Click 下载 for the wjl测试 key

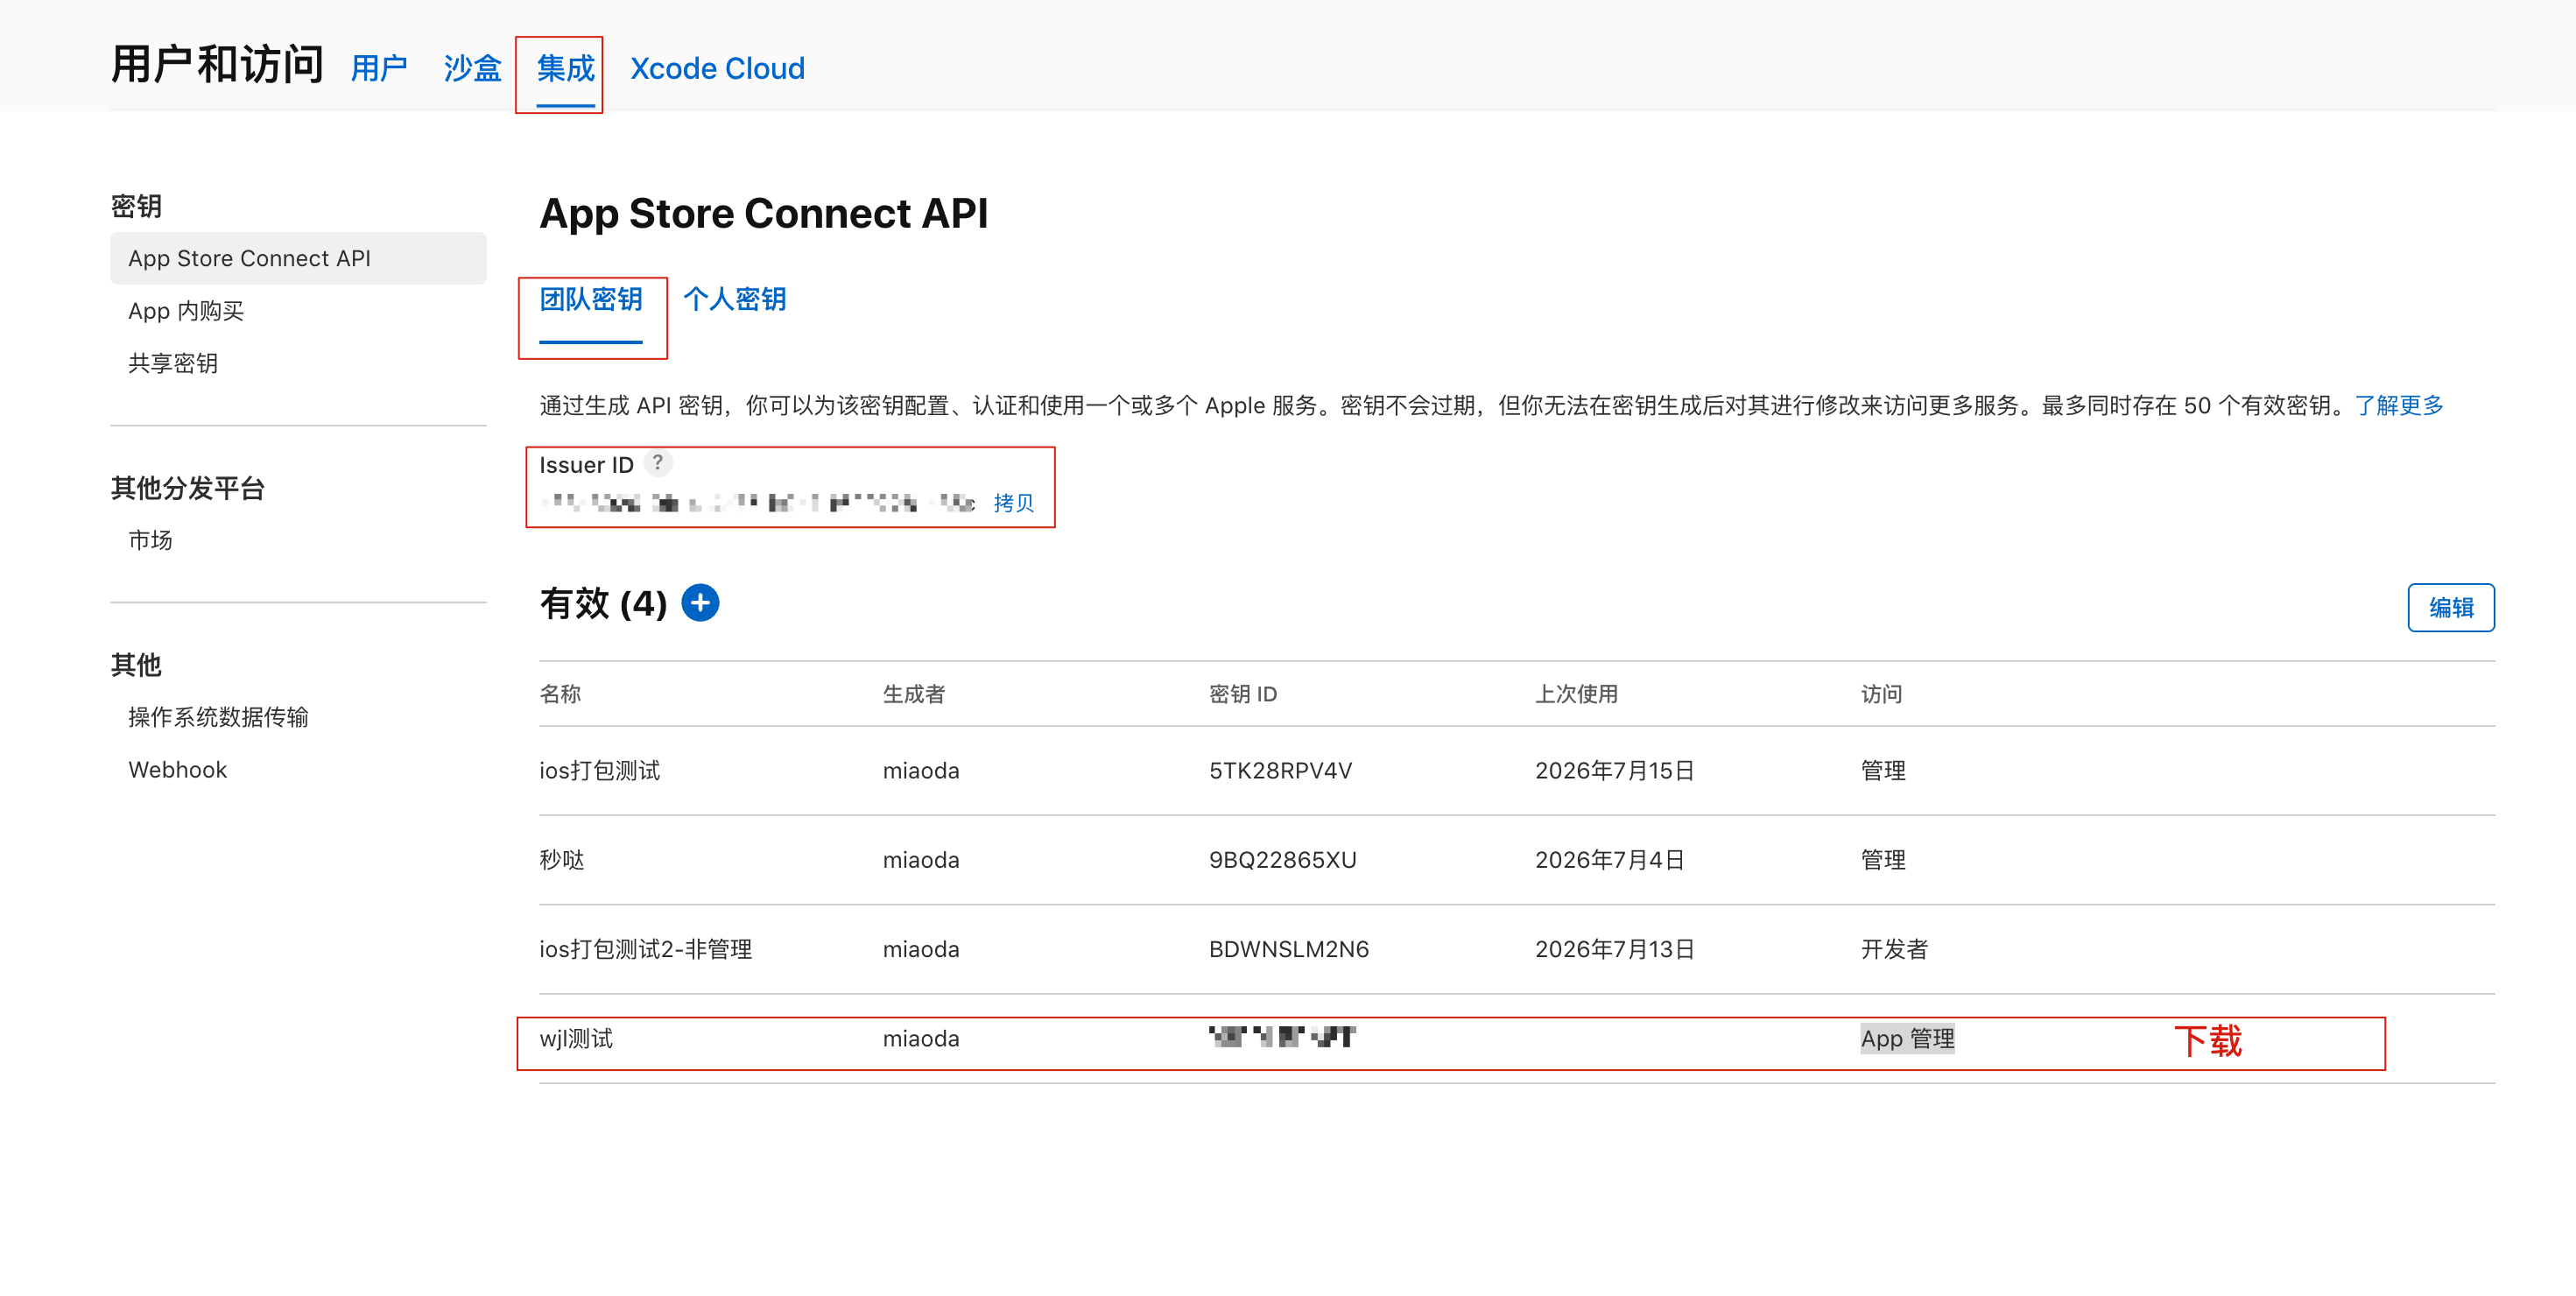pyautogui.click(x=2208, y=1041)
